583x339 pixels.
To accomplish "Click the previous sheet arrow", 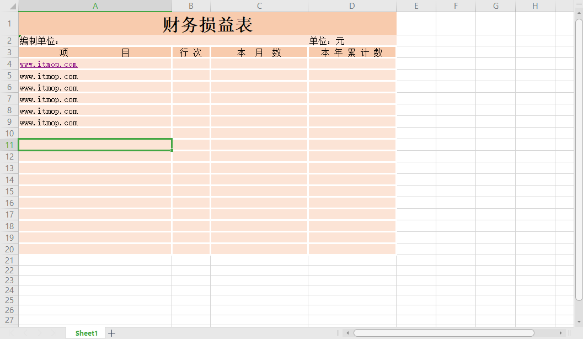I will tap(25, 333).
